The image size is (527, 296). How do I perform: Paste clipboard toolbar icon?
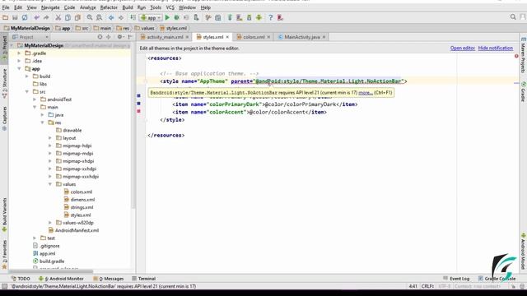click(x=77, y=17)
